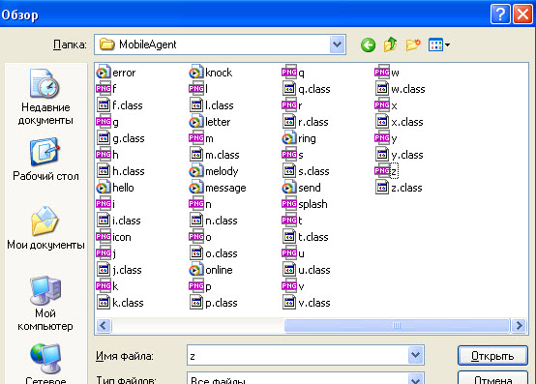Screen dimensions: 536x384
Task: Click the Открыть button
Action: tap(492, 356)
